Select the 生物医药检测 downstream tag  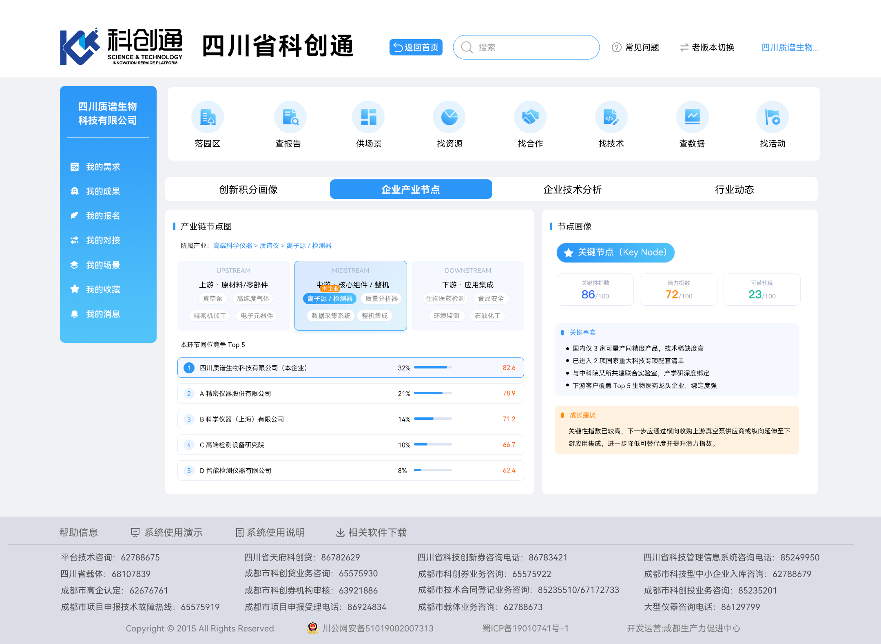(x=445, y=299)
